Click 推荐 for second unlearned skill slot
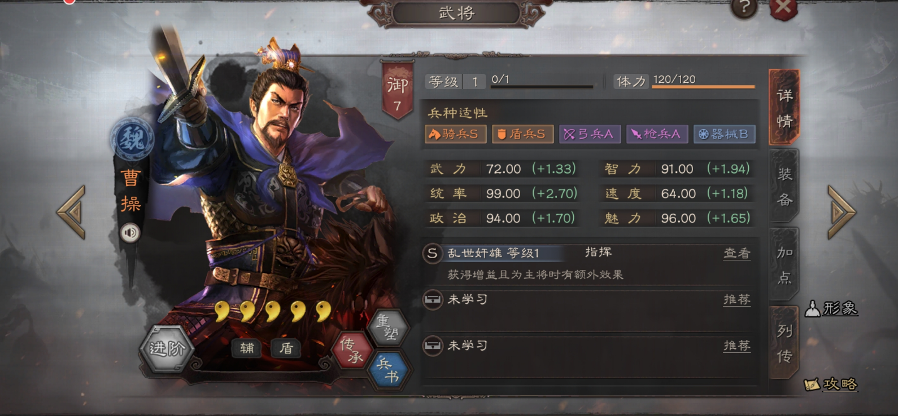Screen dimensions: 898x416 [x=737, y=346]
